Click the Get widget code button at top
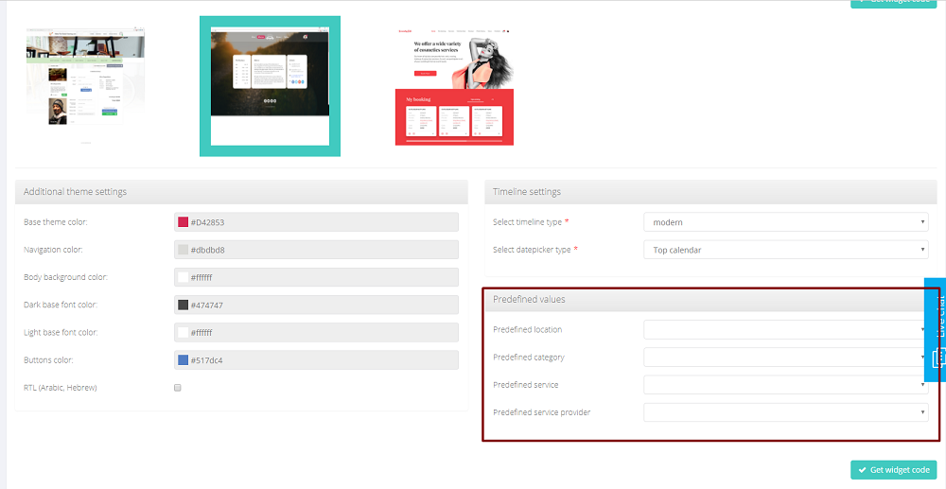946x489 pixels. [894, 3]
